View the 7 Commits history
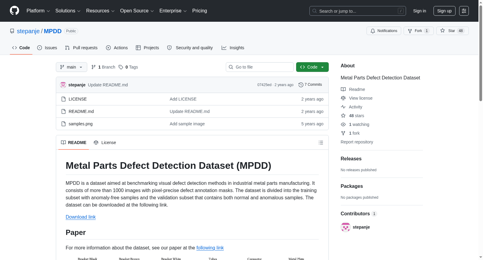 [310, 85]
